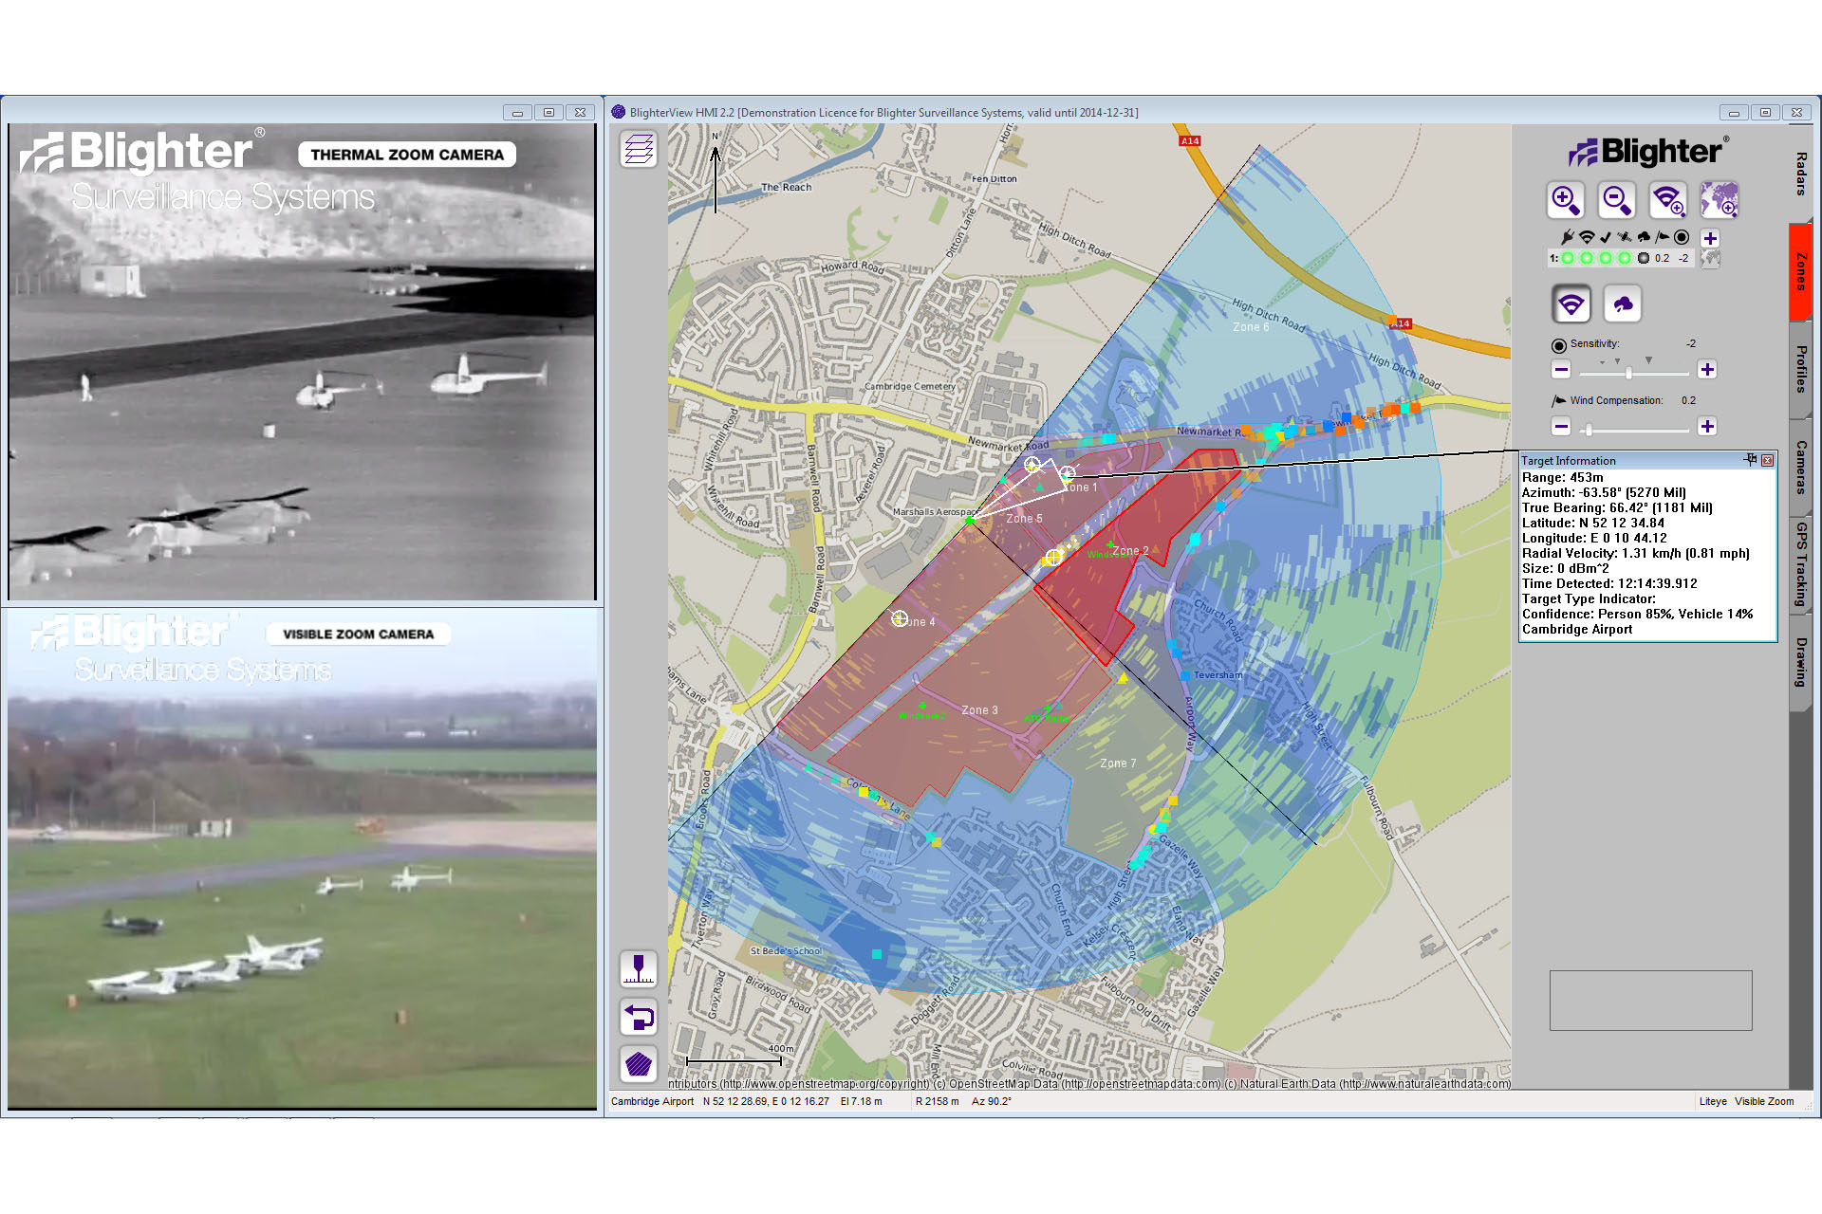The height and width of the screenshot is (1214, 1822).
Task: Click the undo return arrow icon
Action: click(639, 1018)
